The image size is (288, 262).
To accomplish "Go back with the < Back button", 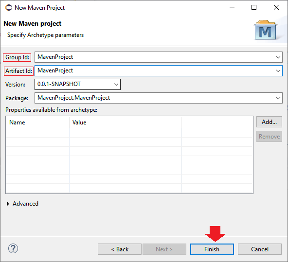I will click(120, 249).
